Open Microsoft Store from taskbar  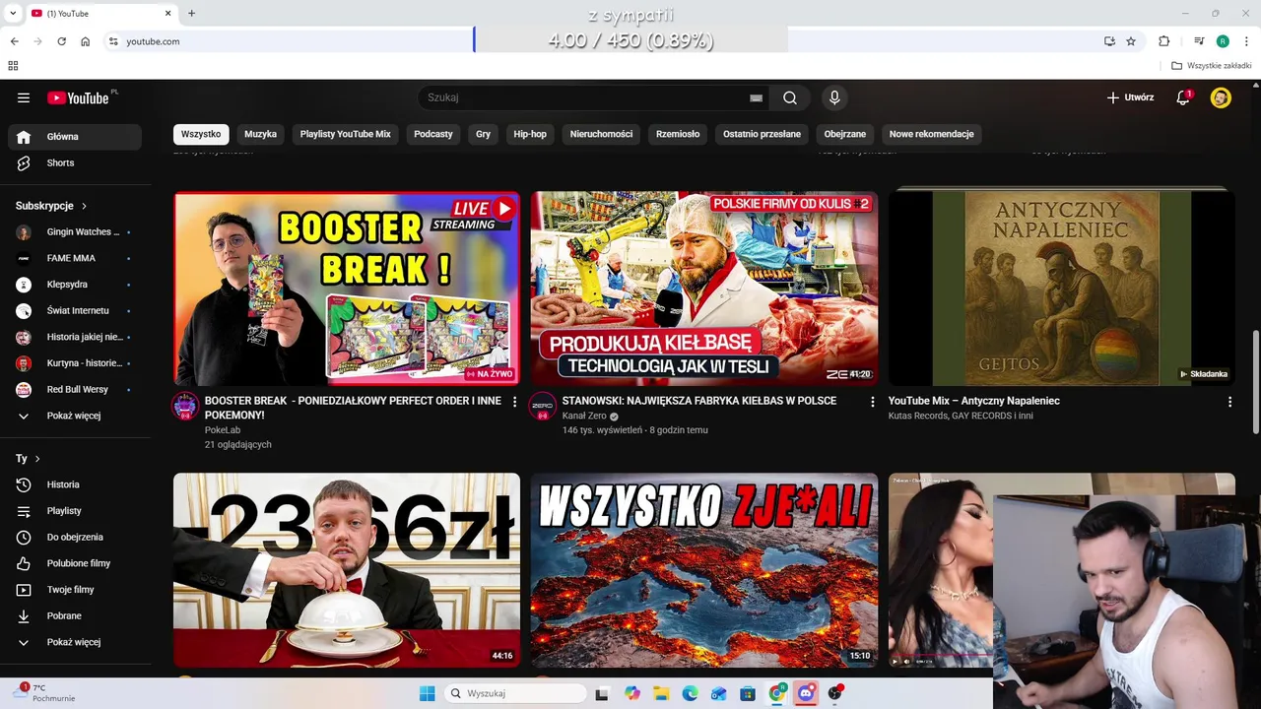[748, 693]
